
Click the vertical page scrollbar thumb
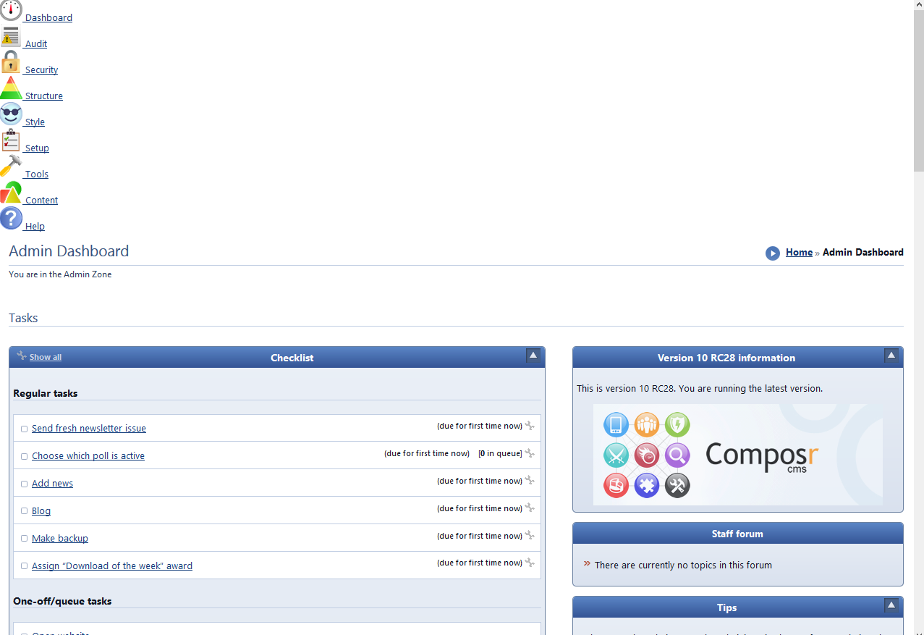[x=918, y=87]
